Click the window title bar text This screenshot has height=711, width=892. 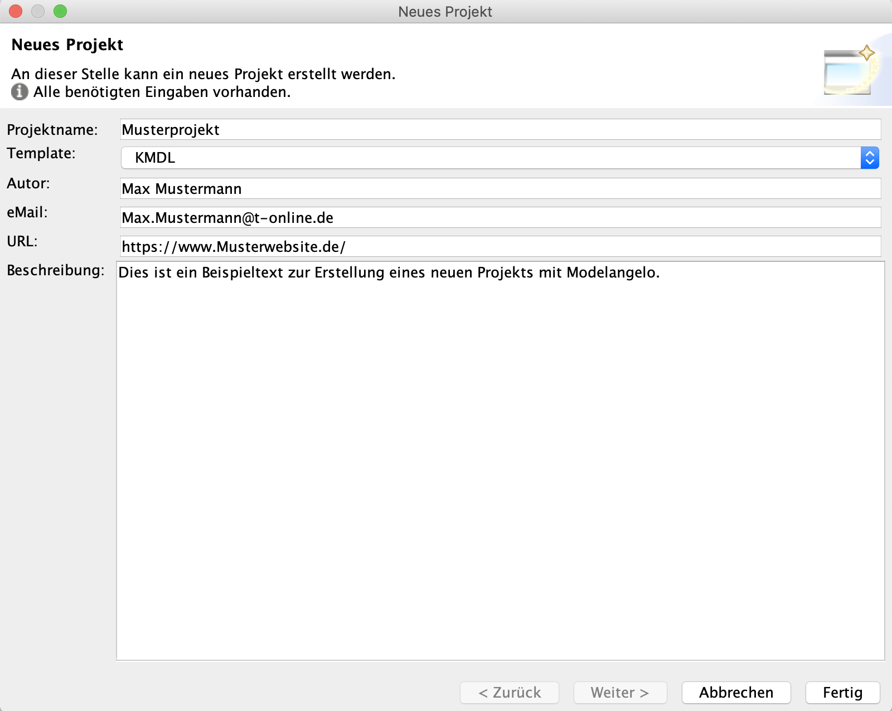[x=445, y=12]
